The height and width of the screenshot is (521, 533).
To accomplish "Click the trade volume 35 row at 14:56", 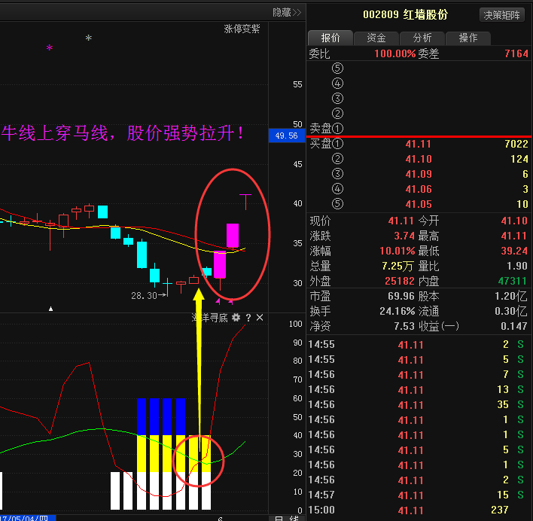I will pos(419,405).
